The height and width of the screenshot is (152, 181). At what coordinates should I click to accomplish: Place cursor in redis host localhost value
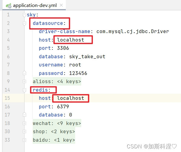click(71, 98)
